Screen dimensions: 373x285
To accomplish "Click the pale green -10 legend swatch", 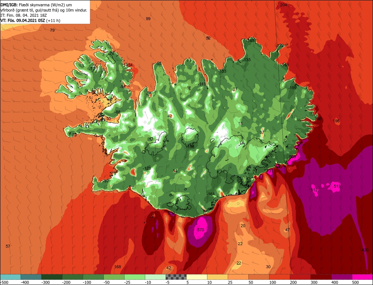I will point(155,277).
